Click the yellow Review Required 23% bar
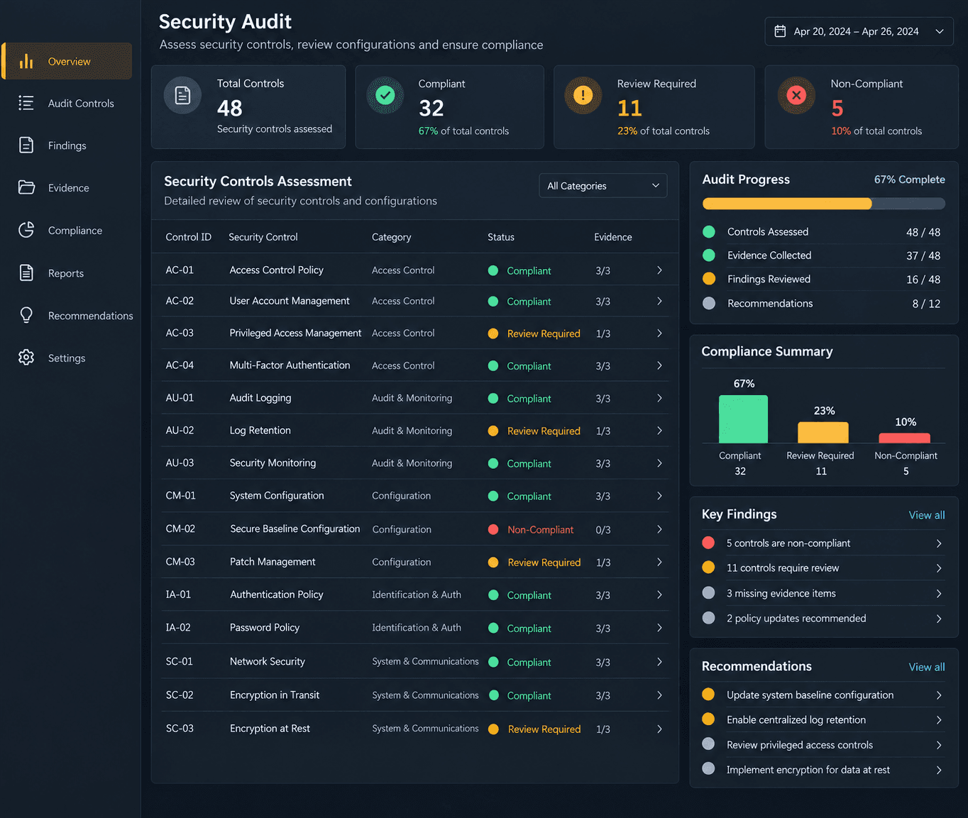This screenshot has width=968, height=818. (x=823, y=433)
